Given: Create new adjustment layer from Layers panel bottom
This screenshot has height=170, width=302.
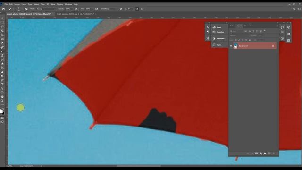Looking at the screenshot, I should [x=261, y=153].
